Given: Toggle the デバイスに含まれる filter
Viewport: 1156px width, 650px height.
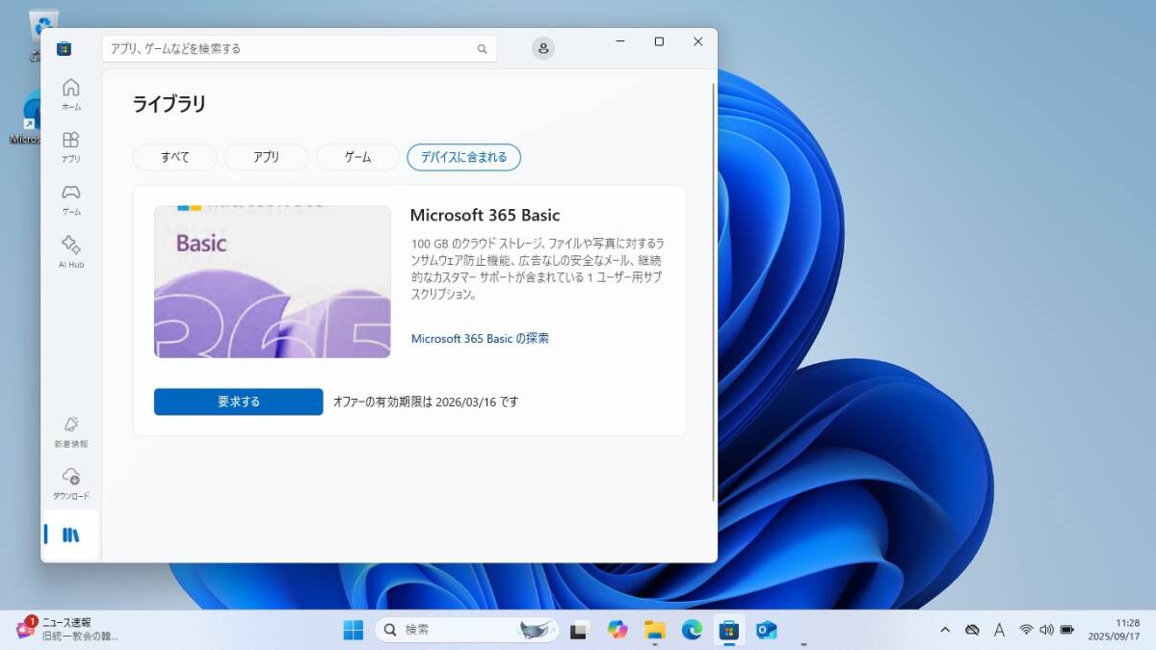Looking at the screenshot, I should pos(464,157).
